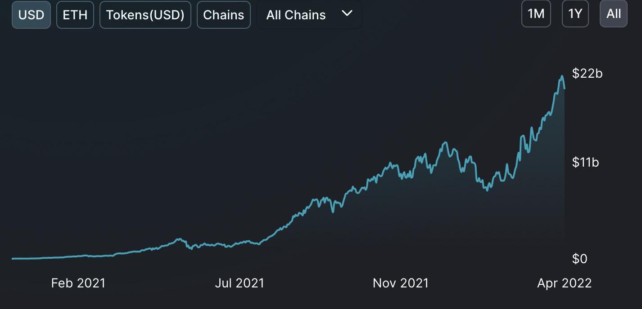
Task: Click the Apr 2022 date label
Action: coord(564,283)
